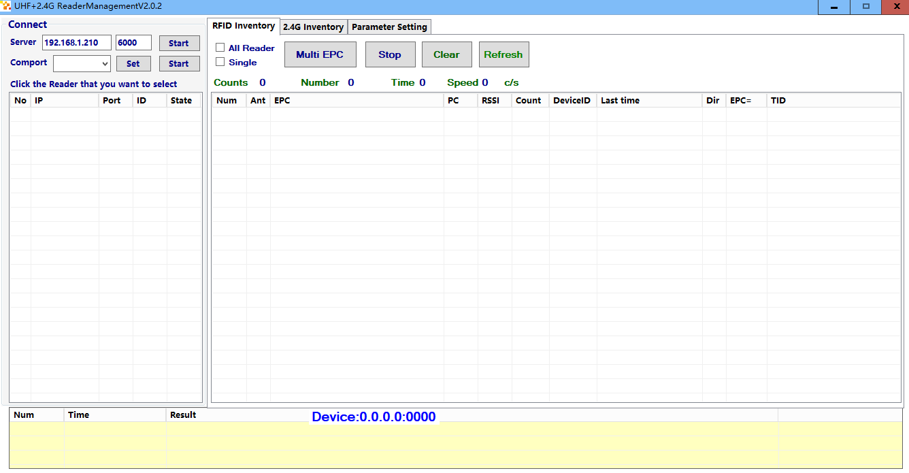Viewport: 909px width, 473px height.
Task: Open the 2.4G Inventory tab
Action: pos(313,27)
